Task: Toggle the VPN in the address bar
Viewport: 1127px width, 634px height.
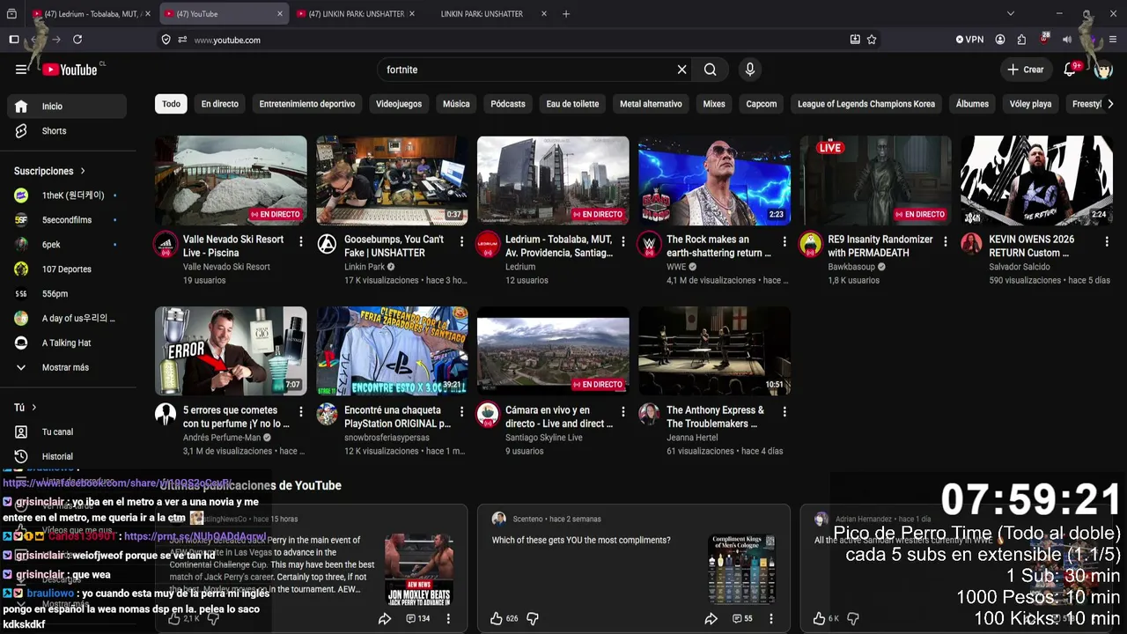Action: pyautogui.click(x=969, y=40)
